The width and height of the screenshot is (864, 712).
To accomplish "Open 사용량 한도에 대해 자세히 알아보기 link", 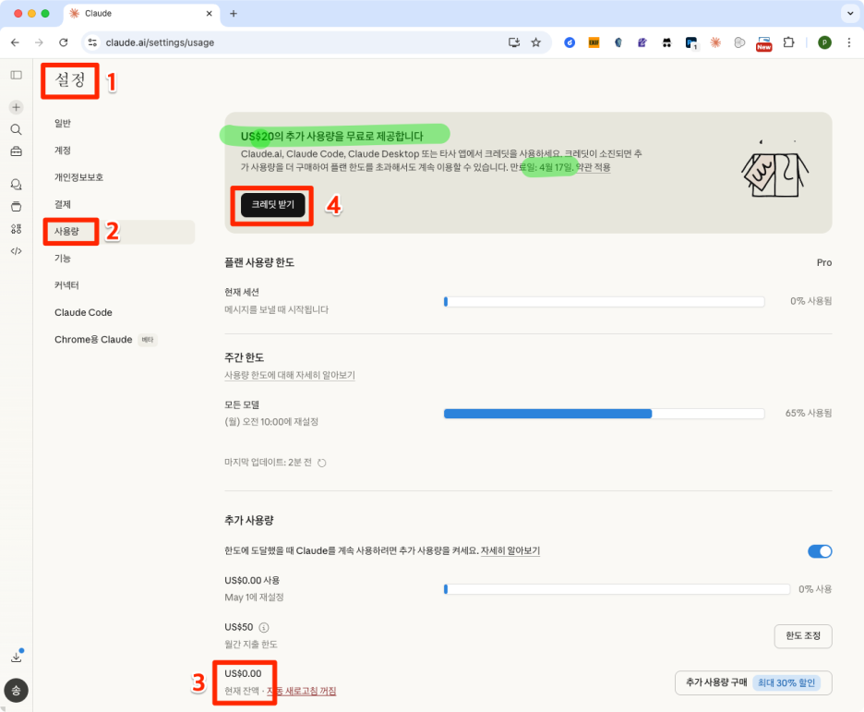I will [290, 375].
